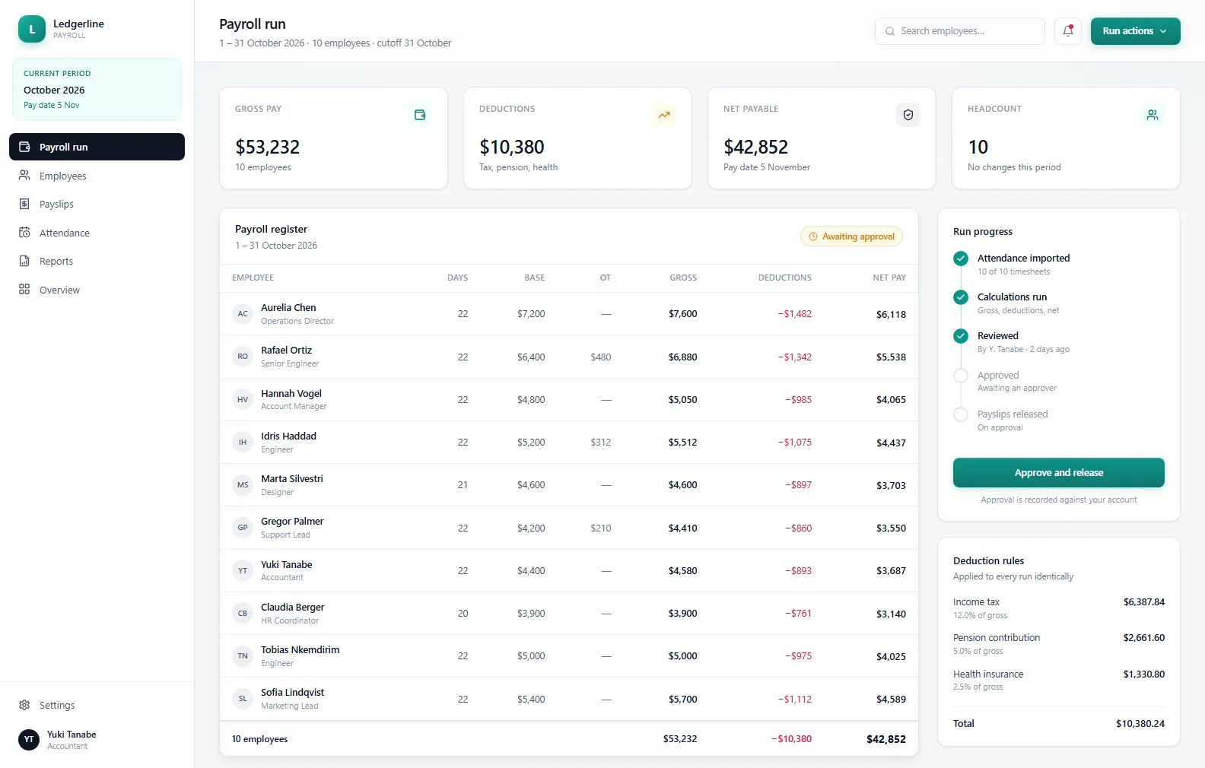The height and width of the screenshot is (768, 1205).
Task: Click the total net pay $42,852 in footer
Action: tap(885, 739)
